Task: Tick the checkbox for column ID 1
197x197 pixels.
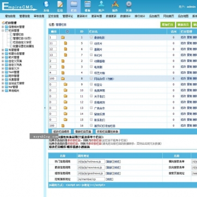Action: (x=91, y=37)
